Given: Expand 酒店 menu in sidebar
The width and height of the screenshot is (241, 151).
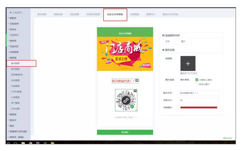Looking at the screenshot, I should point(12,126).
